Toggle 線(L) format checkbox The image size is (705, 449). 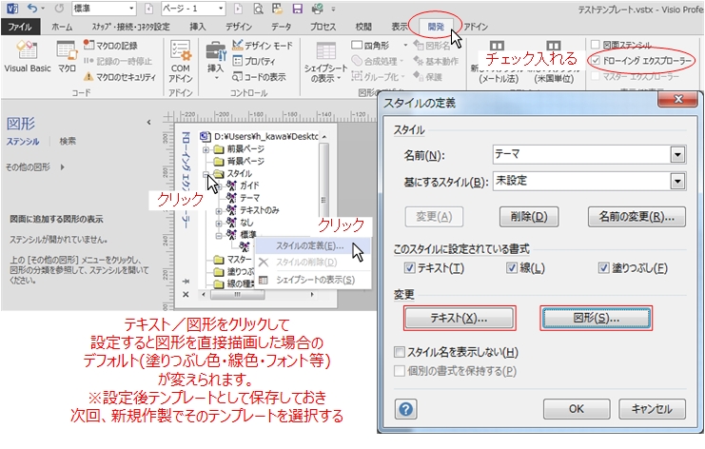(x=511, y=268)
